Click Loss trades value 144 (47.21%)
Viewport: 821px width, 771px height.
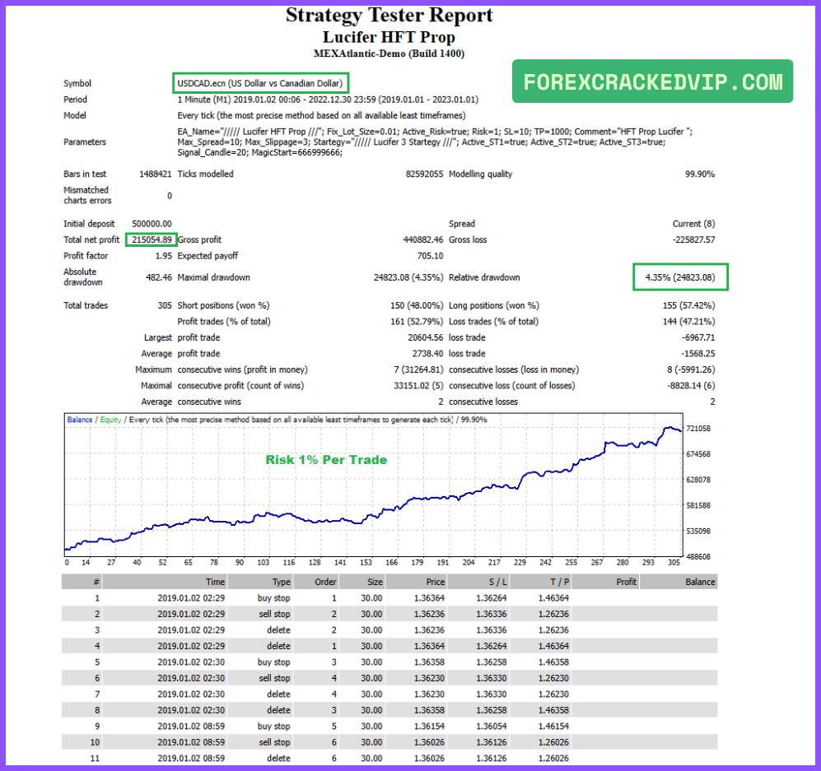(x=688, y=321)
